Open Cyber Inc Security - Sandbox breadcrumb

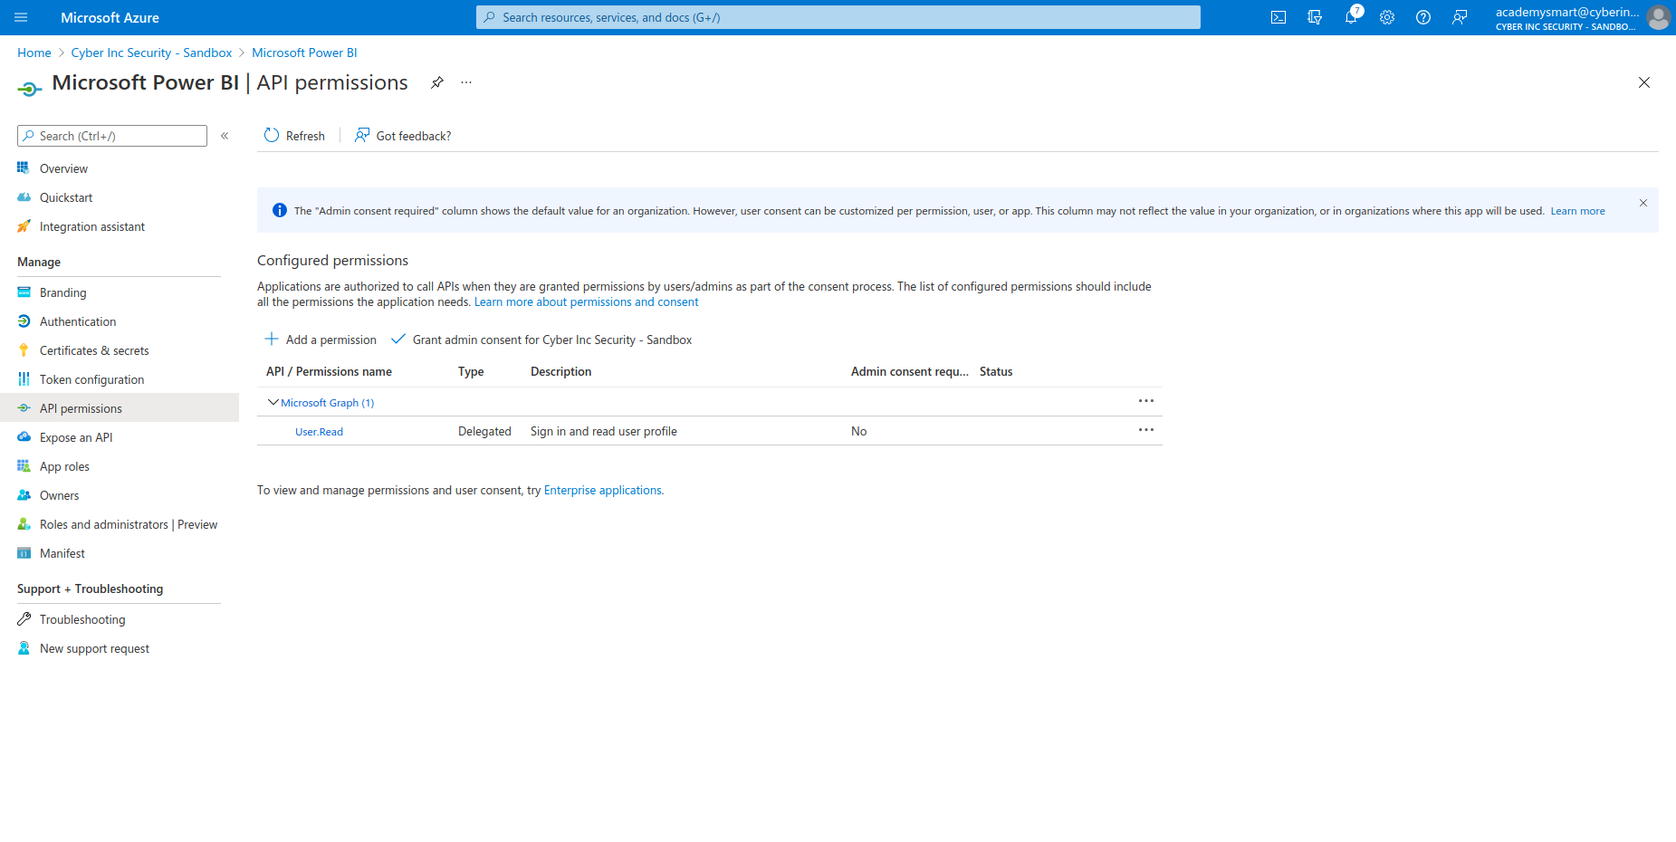[x=151, y=53]
